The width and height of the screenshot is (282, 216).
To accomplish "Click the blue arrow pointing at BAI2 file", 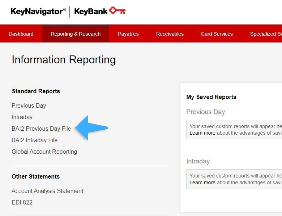I will pos(91,128).
